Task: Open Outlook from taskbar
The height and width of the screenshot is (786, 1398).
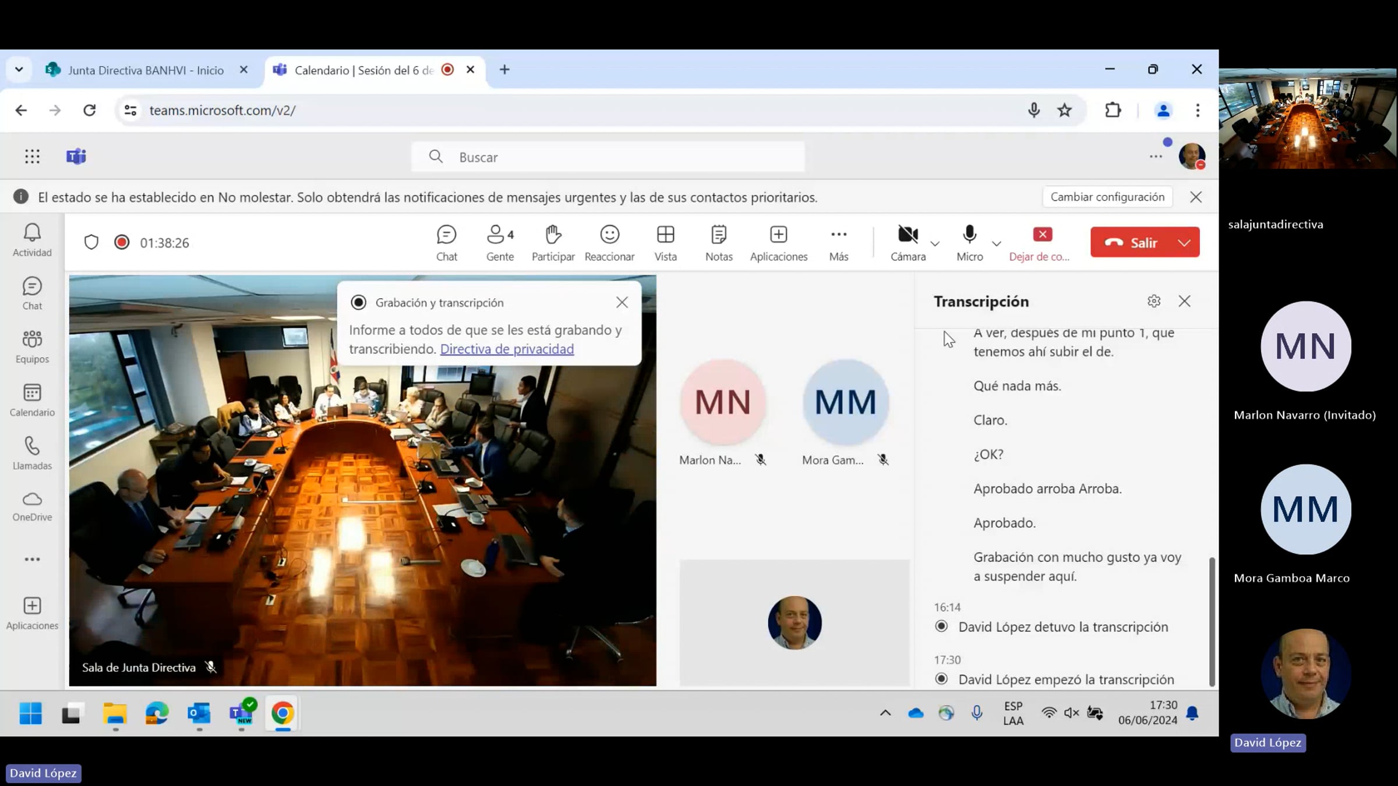Action: pyautogui.click(x=199, y=713)
